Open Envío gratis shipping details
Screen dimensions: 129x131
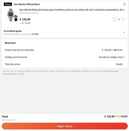click(65, 32)
